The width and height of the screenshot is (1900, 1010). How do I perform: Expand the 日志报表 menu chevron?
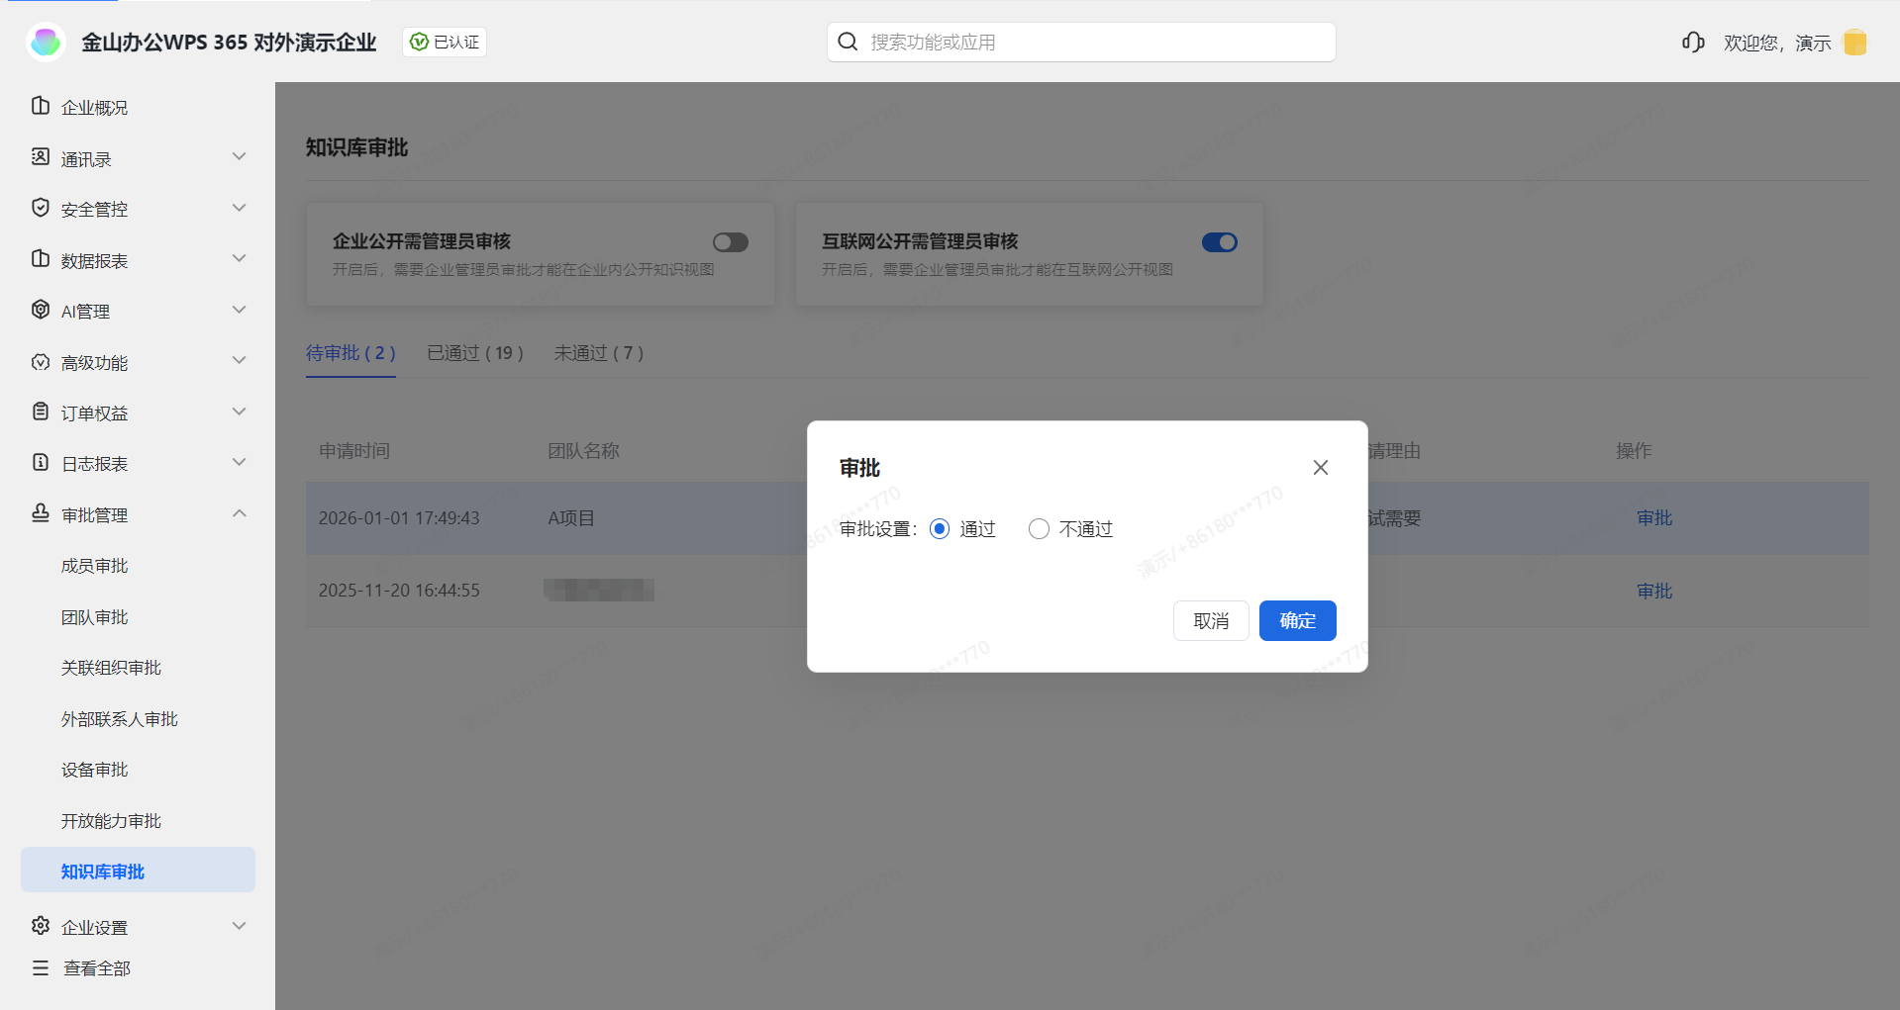[x=239, y=462]
